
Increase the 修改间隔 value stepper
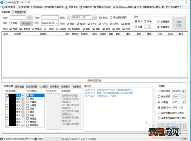184,96
